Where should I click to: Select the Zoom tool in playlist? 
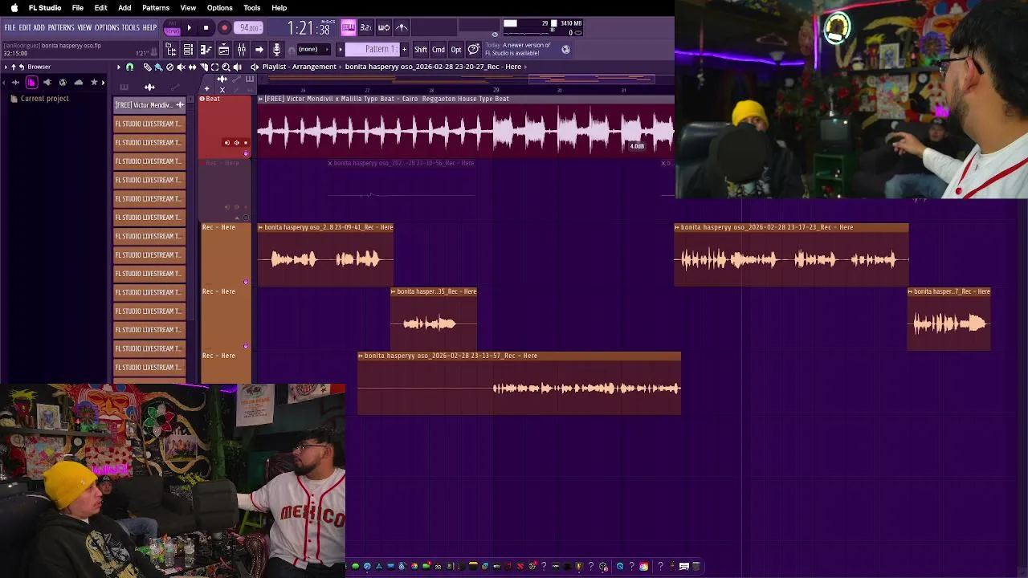[226, 67]
